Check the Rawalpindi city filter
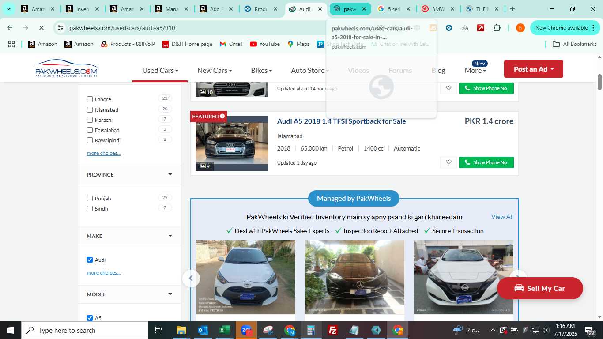The height and width of the screenshot is (339, 603). pos(90,140)
